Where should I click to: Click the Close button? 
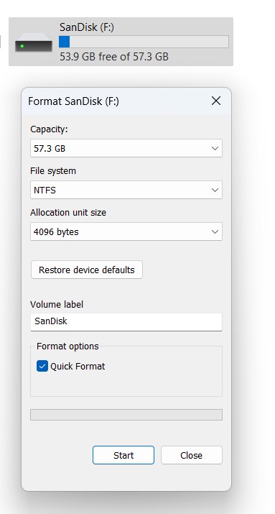click(192, 455)
